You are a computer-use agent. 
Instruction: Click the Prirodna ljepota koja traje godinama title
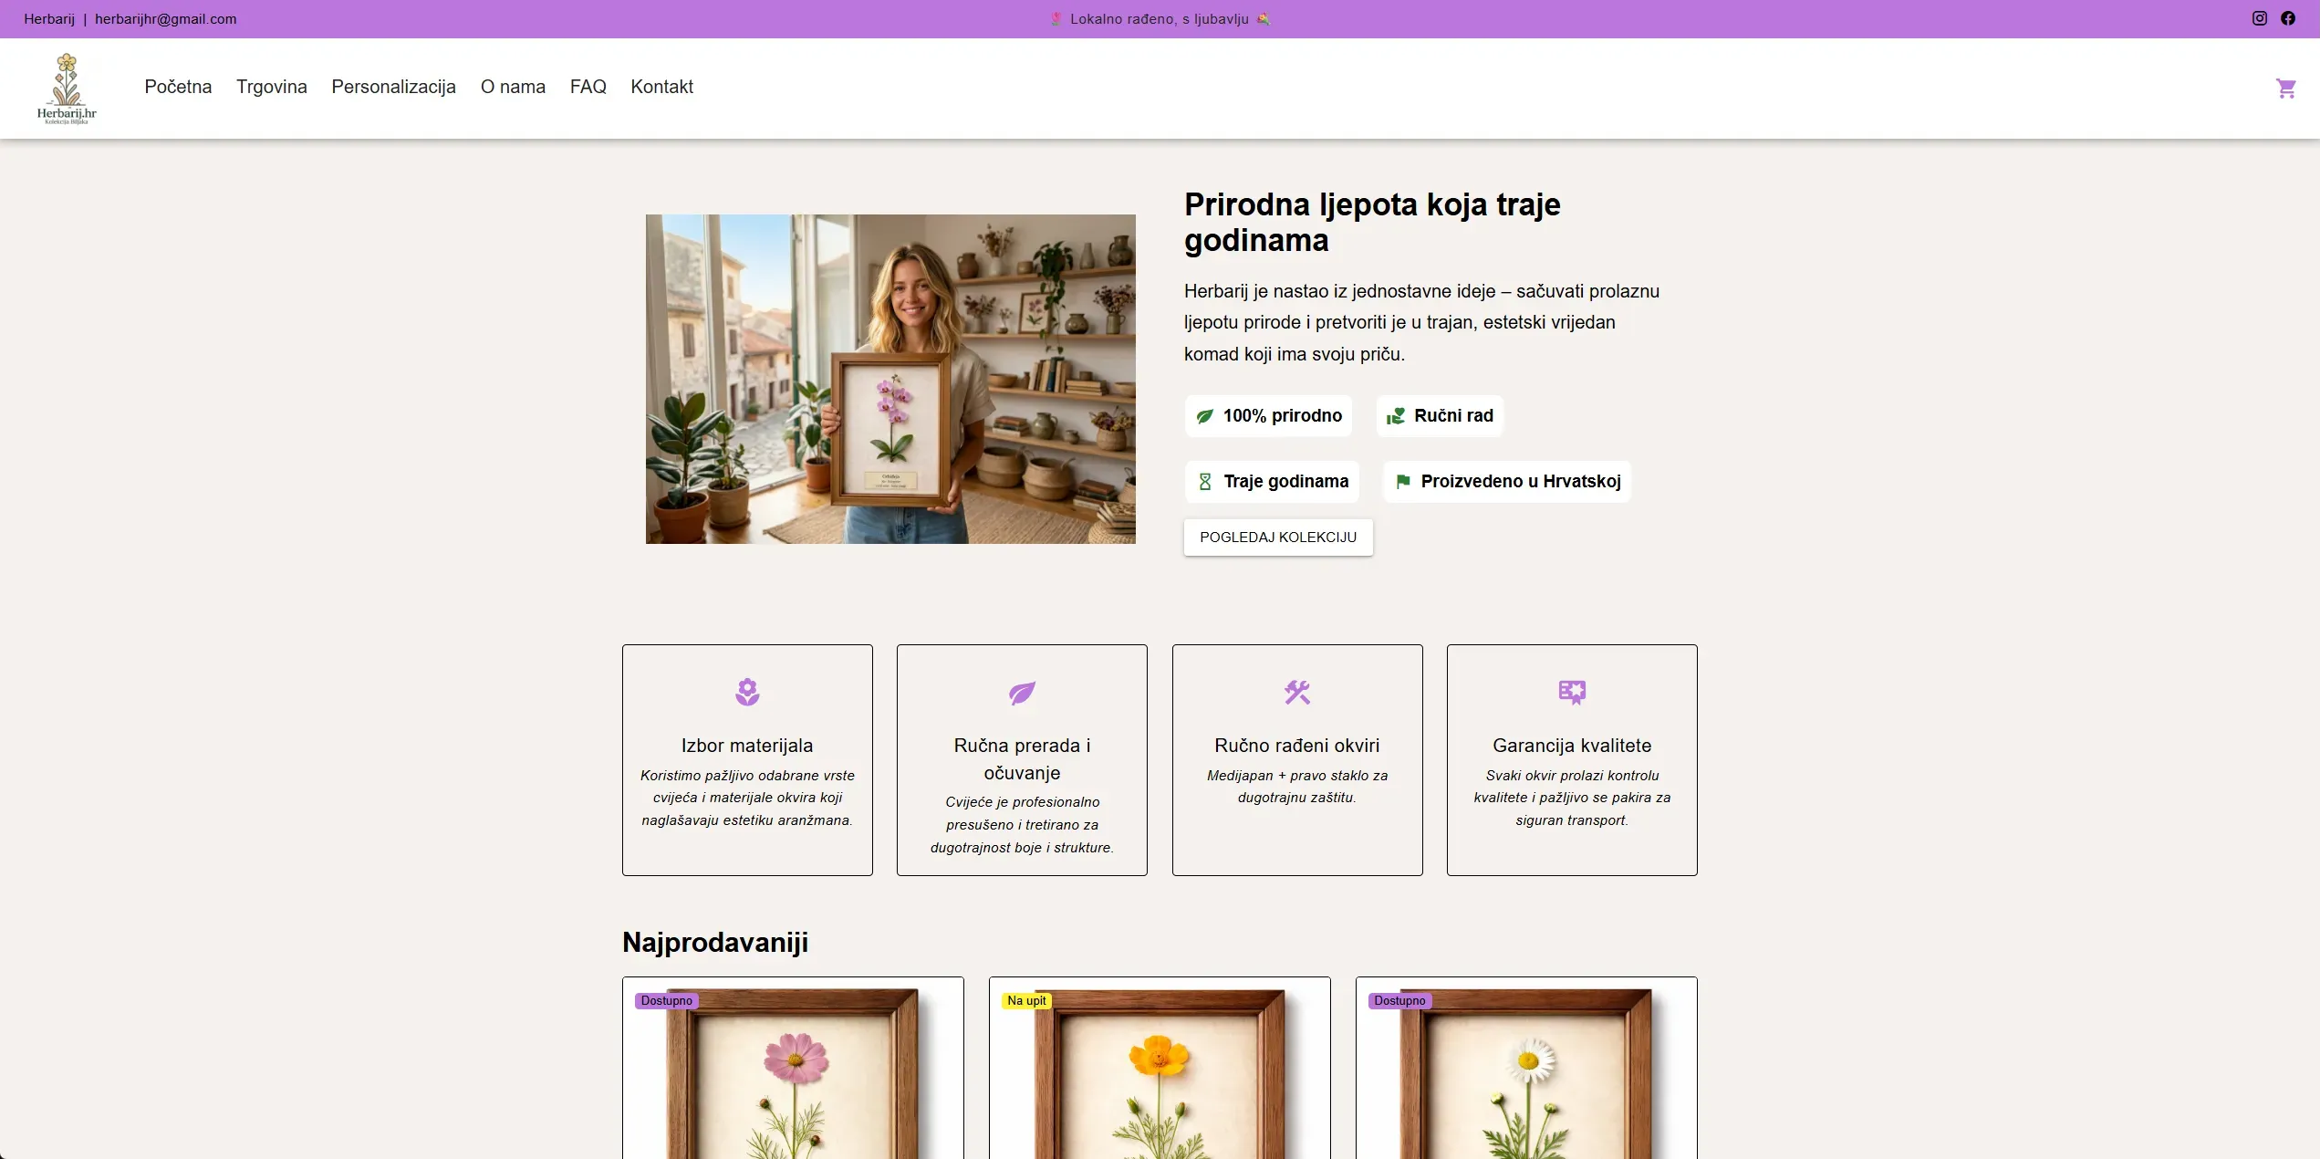pos(1372,222)
